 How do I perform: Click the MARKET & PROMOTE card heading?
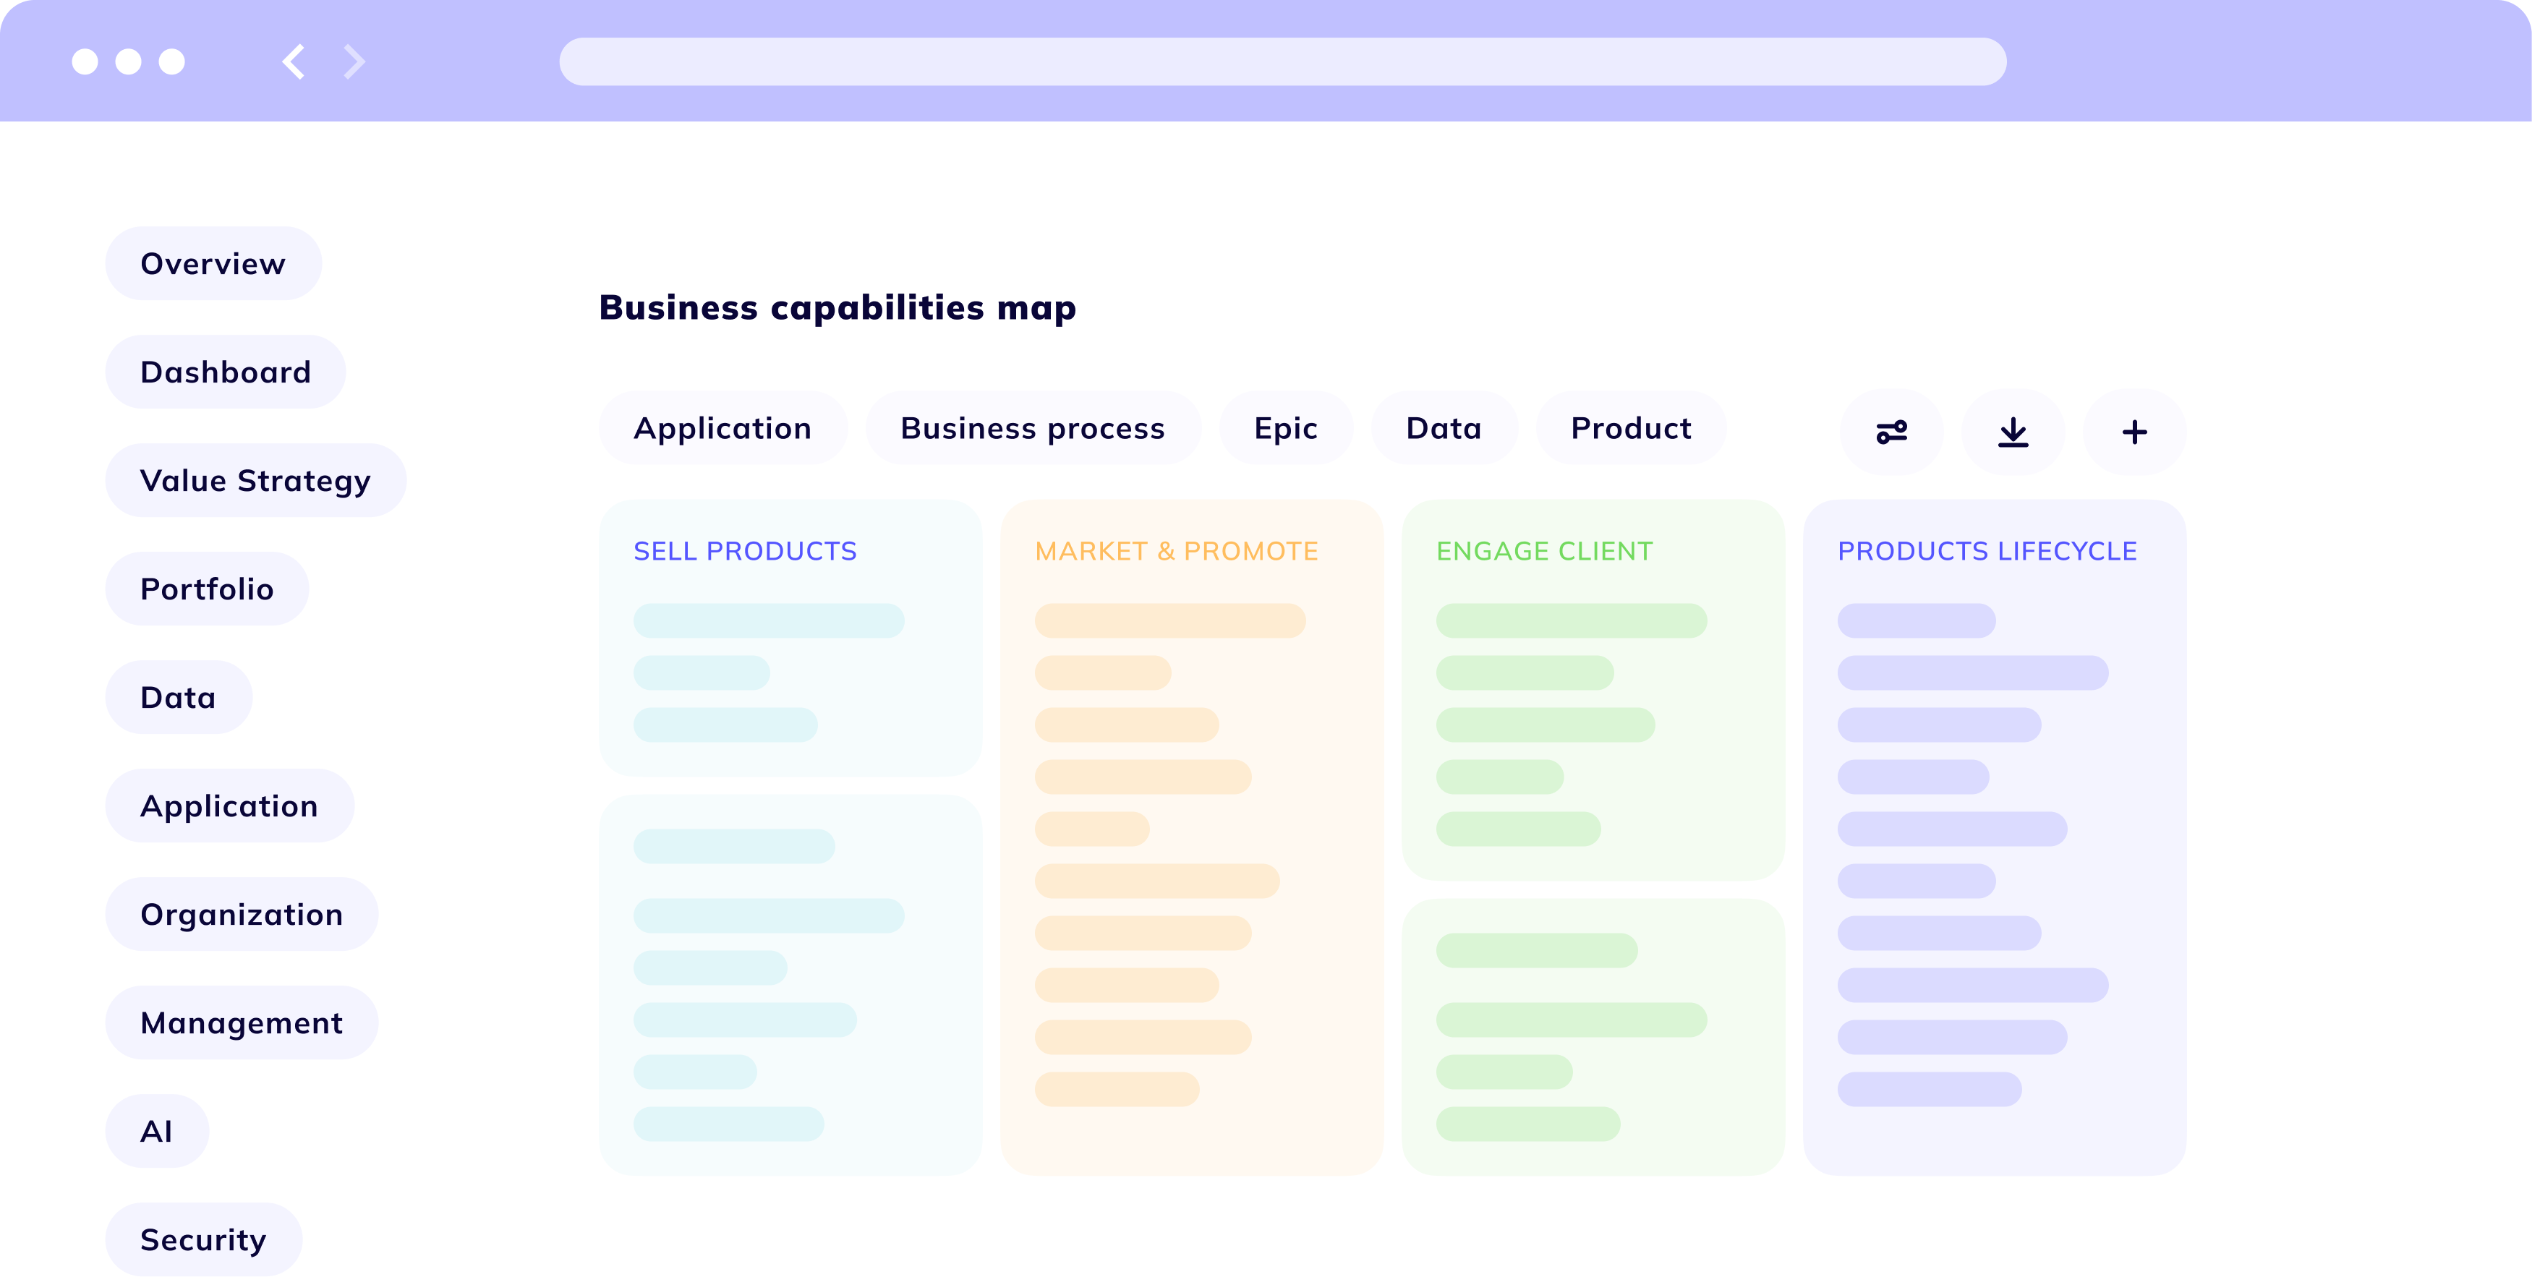[1177, 552]
